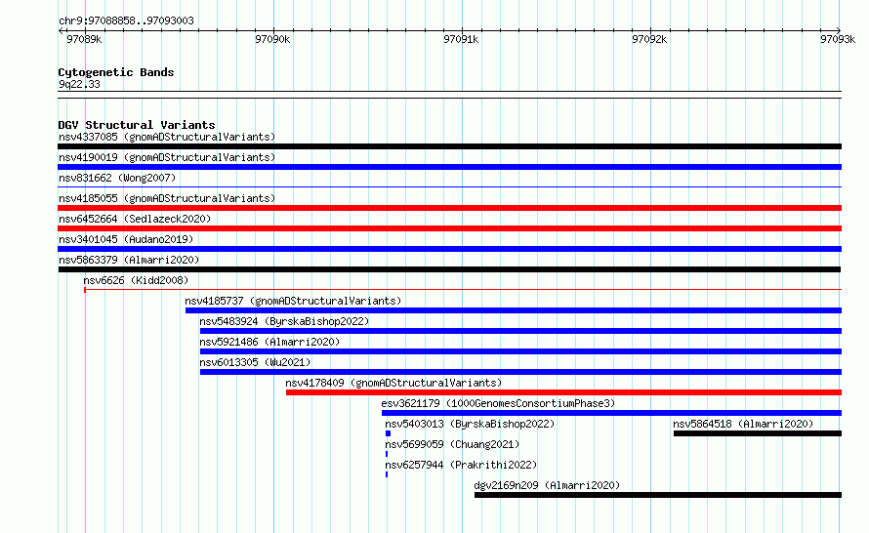
Task: Open the nsv831662 (Wong2007) label
Action: point(117,178)
